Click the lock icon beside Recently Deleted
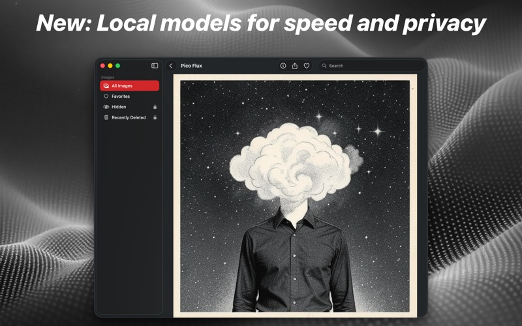The image size is (522, 326). [x=155, y=118]
